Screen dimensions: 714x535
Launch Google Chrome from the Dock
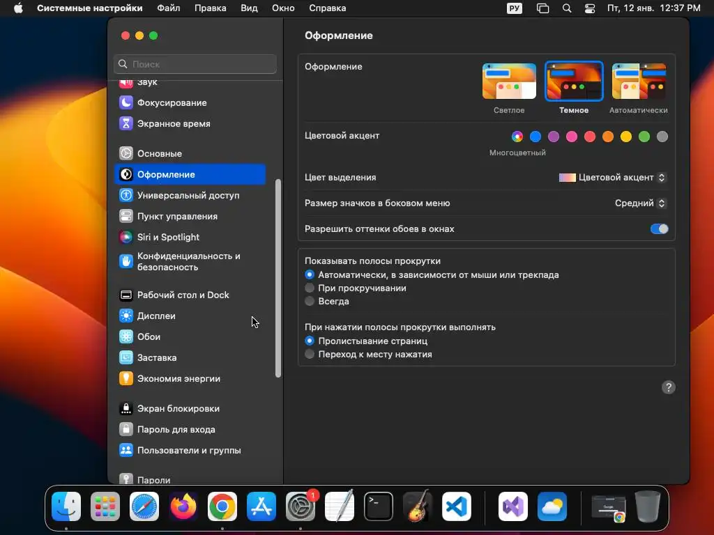coord(222,506)
